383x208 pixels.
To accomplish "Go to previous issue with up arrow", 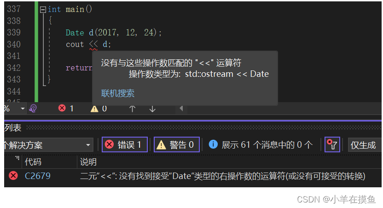I will point(132,109).
